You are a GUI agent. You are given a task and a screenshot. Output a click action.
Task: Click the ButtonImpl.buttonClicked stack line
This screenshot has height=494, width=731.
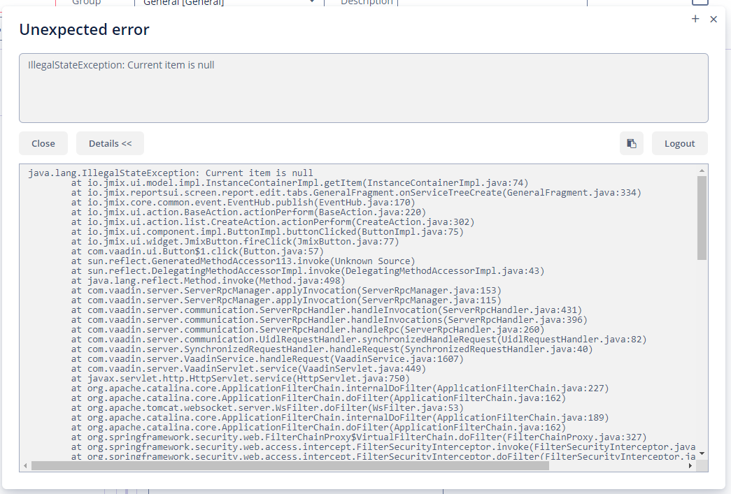point(267,232)
